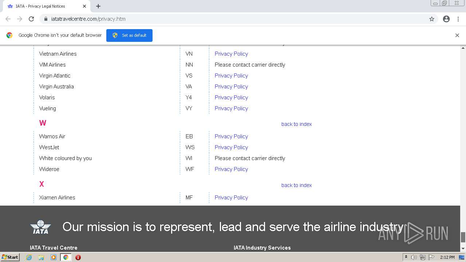This screenshot has width=466, height=262.
Task: Click the browser forward arrow
Action: click(x=20, y=19)
